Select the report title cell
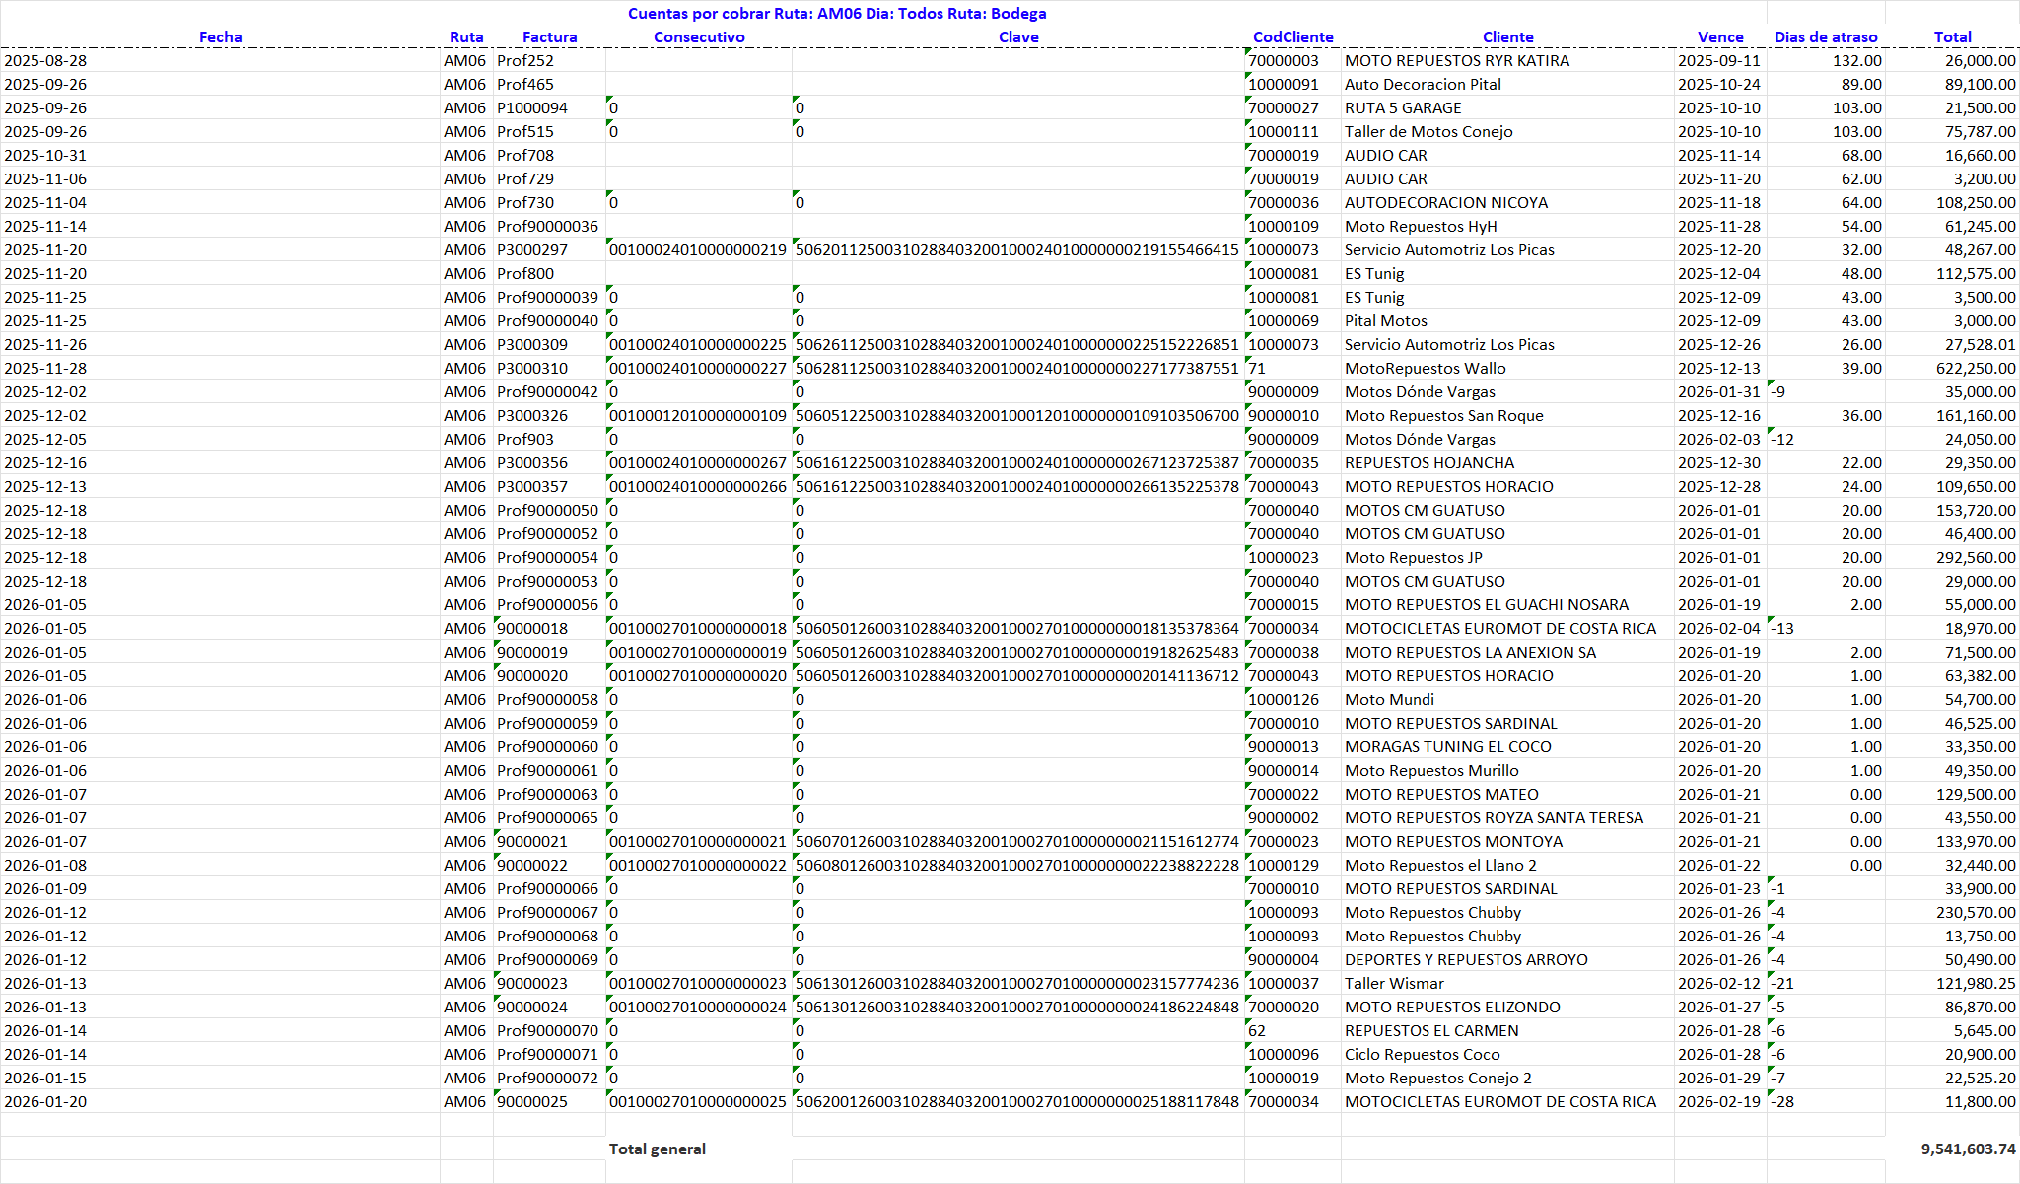 point(837,14)
